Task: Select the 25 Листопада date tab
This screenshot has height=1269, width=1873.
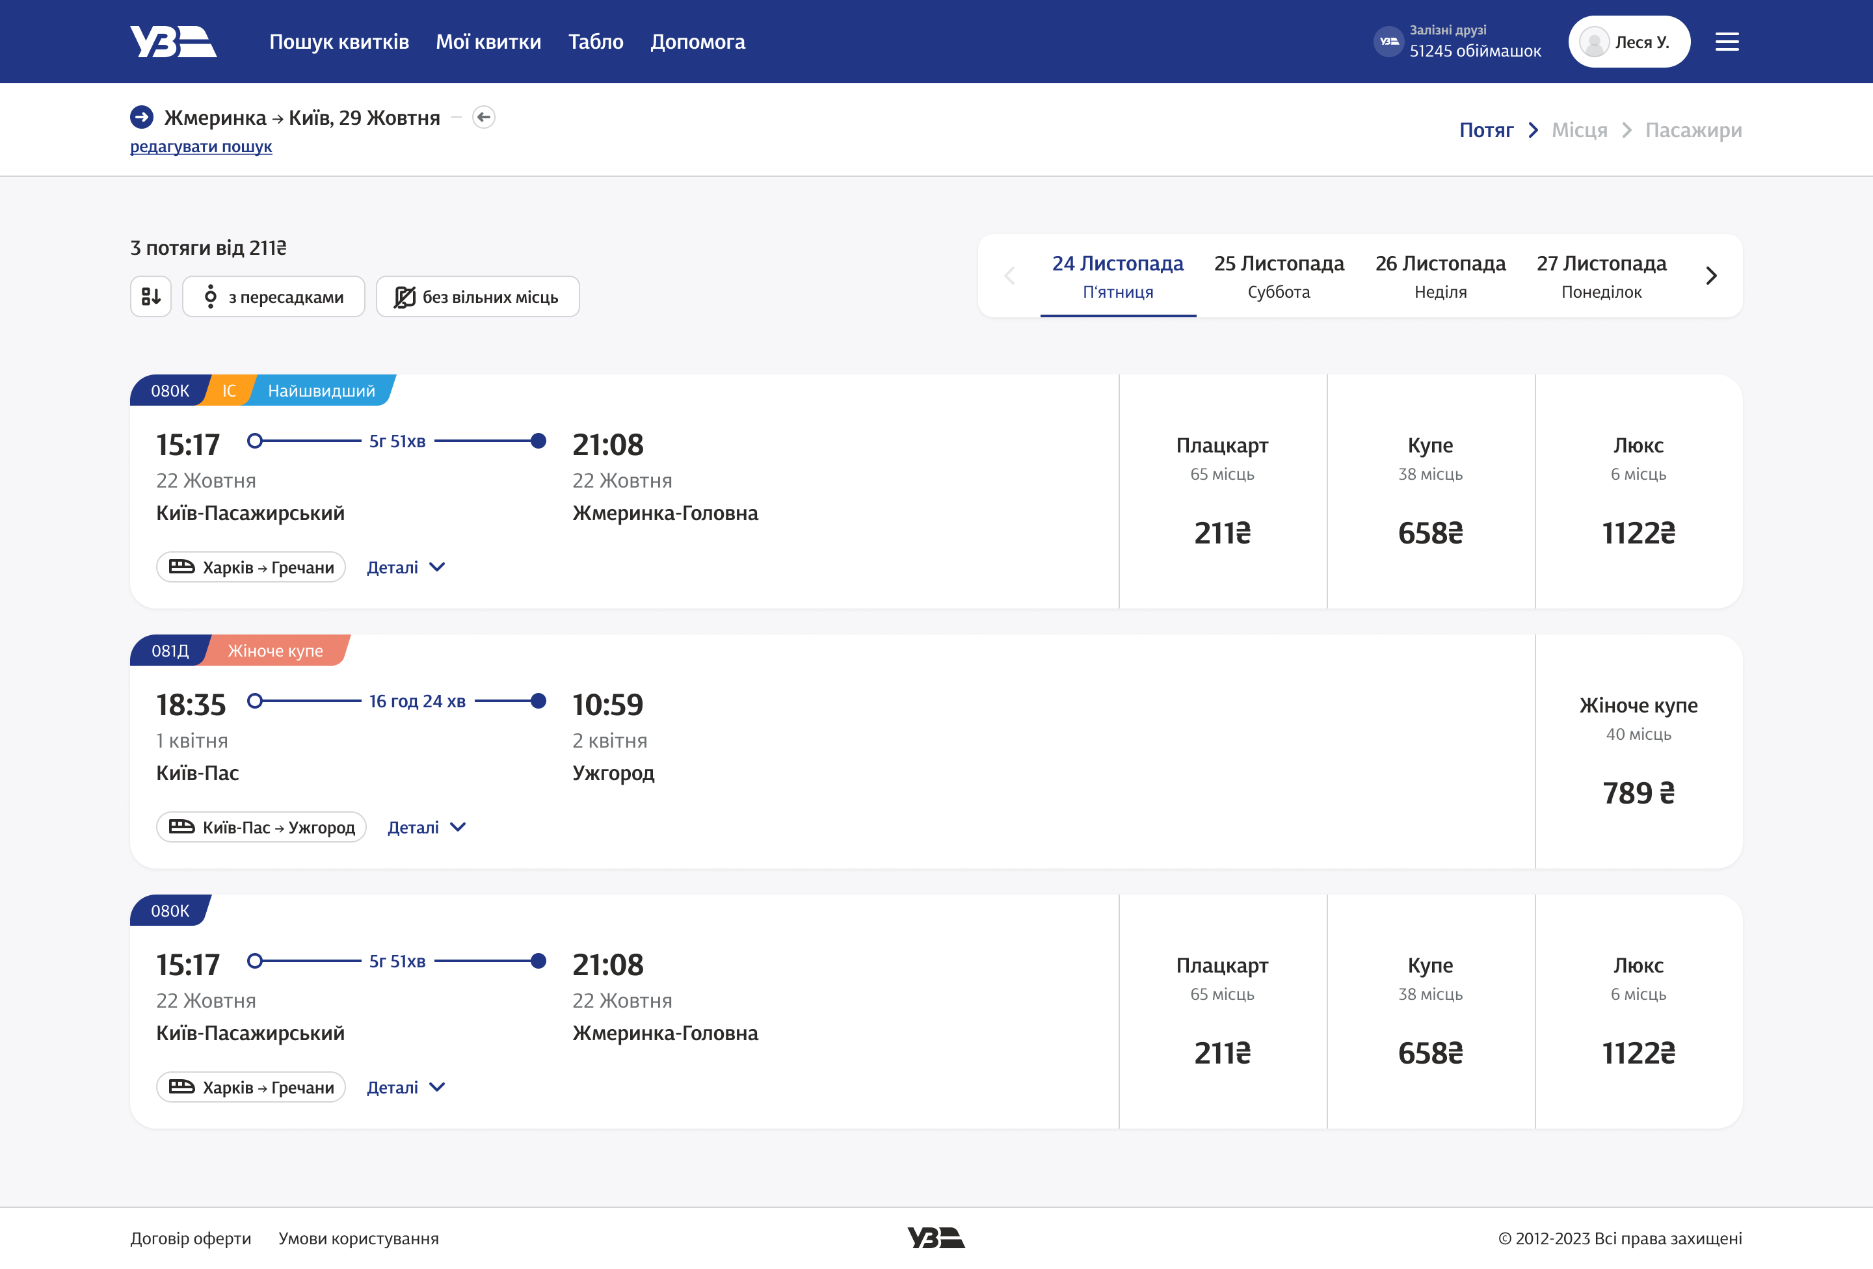Action: pos(1278,276)
